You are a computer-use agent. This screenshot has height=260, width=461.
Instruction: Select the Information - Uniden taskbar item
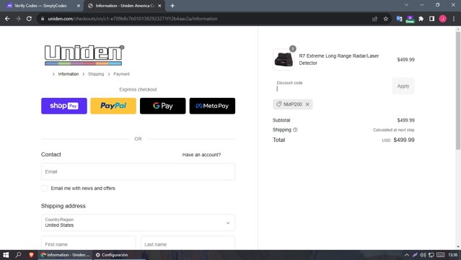(x=65, y=255)
